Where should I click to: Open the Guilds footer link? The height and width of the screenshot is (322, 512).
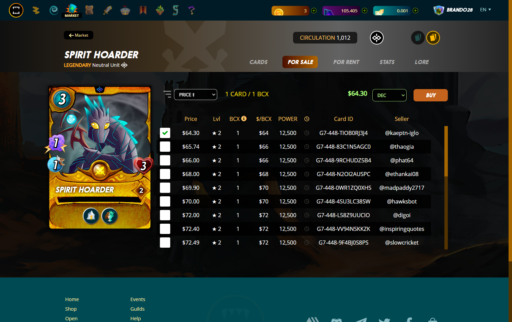pyautogui.click(x=138, y=309)
